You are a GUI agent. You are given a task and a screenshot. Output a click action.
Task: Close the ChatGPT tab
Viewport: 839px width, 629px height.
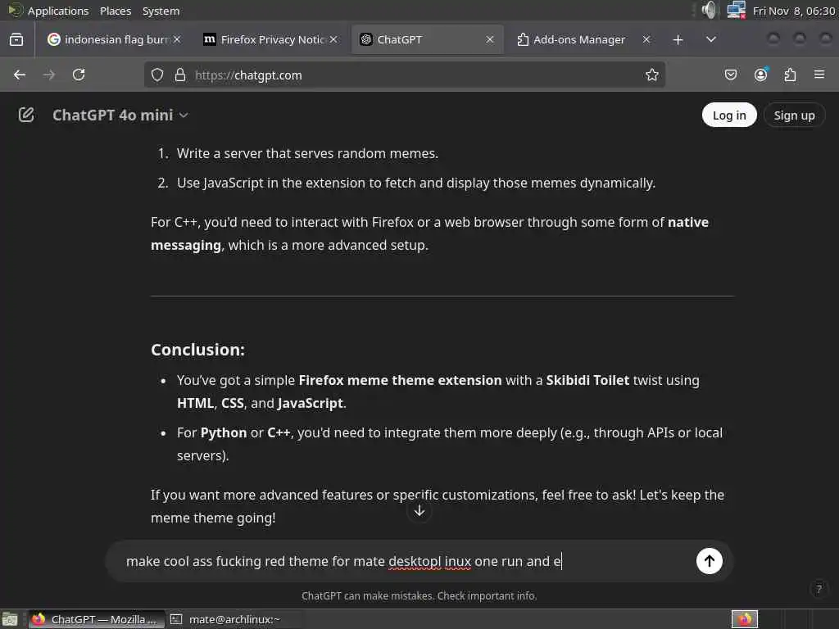[x=490, y=39]
